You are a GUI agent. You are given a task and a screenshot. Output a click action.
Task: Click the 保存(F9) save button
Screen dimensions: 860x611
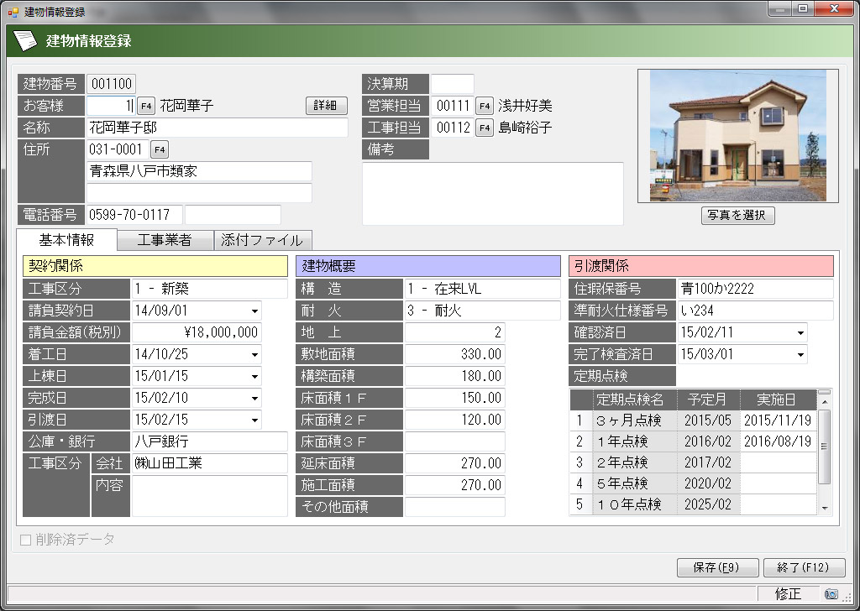[717, 567]
